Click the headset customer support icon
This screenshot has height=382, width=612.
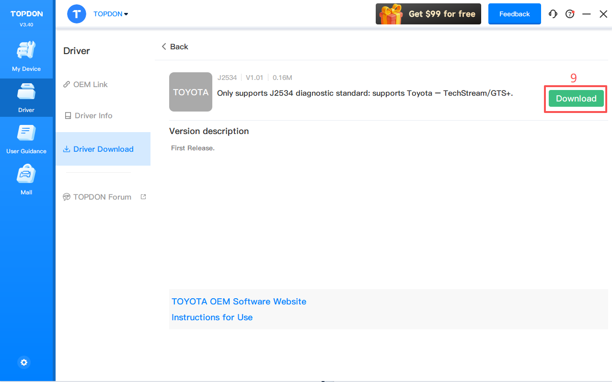(x=553, y=14)
